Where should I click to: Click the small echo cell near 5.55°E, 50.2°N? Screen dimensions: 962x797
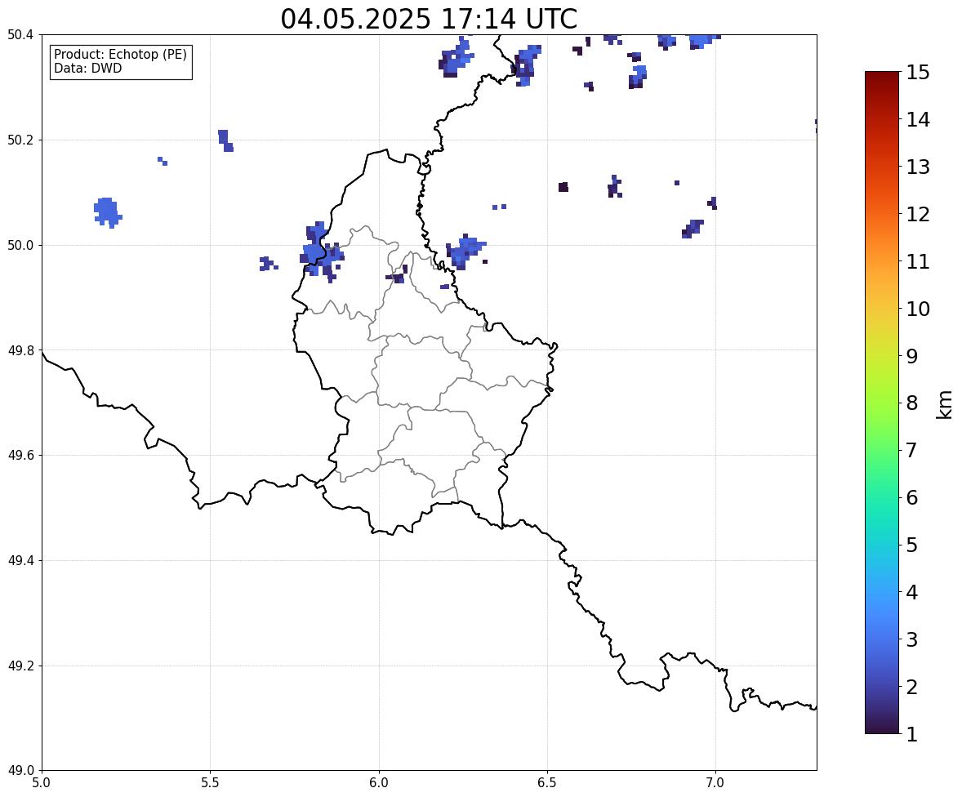(x=225, y=140)
